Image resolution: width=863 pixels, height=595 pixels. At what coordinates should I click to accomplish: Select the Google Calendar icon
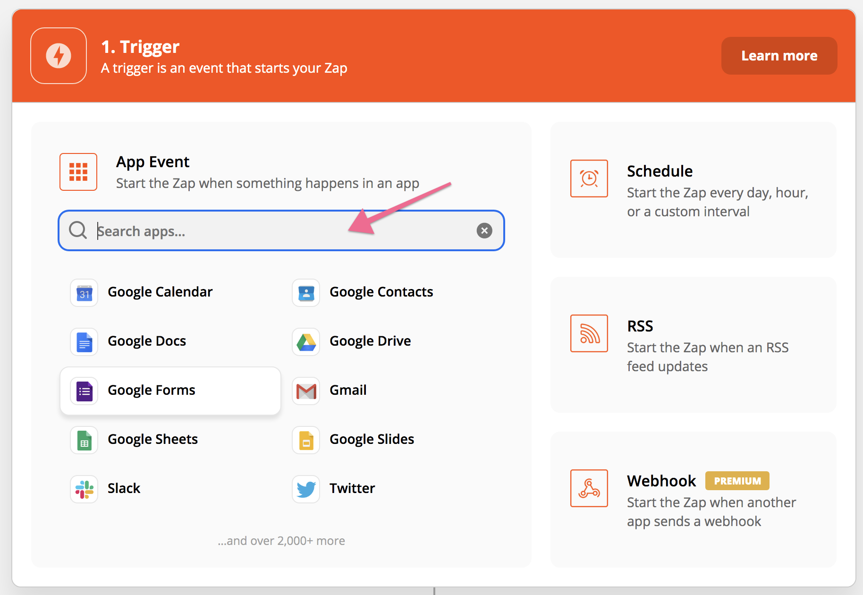[84, 293]
